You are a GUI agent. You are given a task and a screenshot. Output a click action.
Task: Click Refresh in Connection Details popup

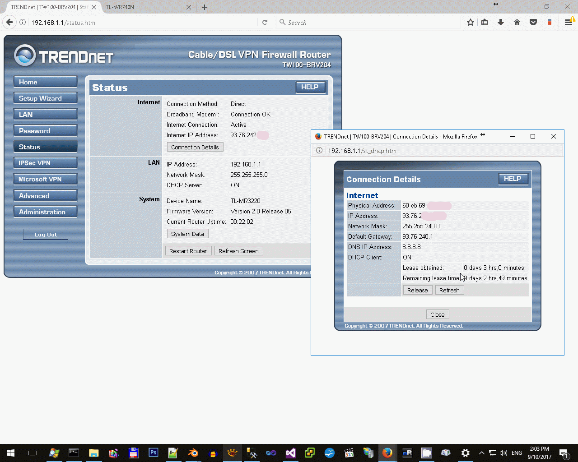(449, 290)
